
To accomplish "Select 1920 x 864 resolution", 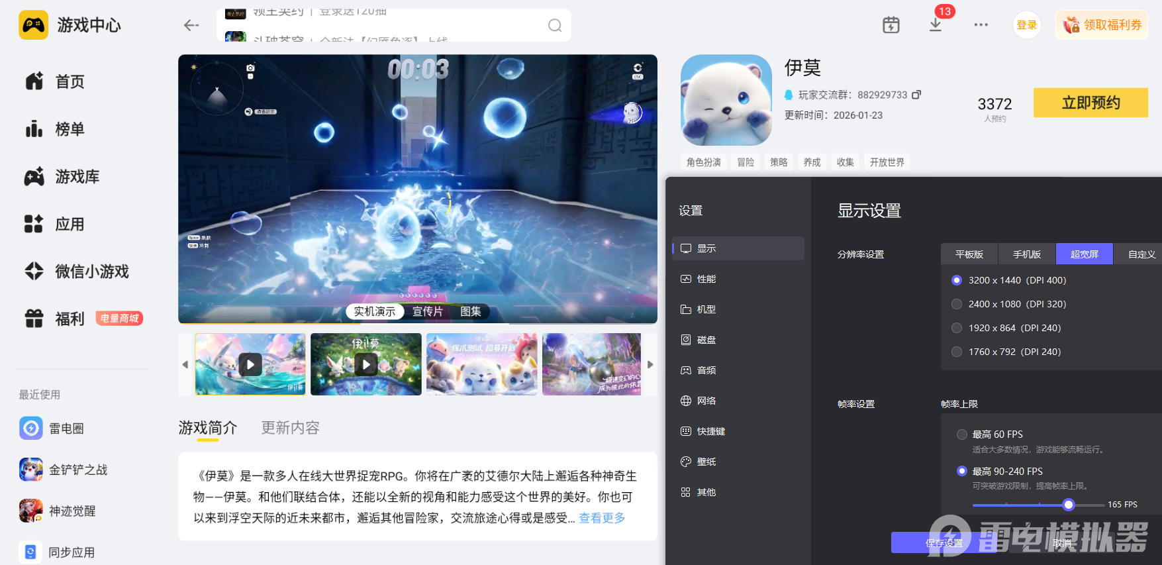I will click(957, 328).
